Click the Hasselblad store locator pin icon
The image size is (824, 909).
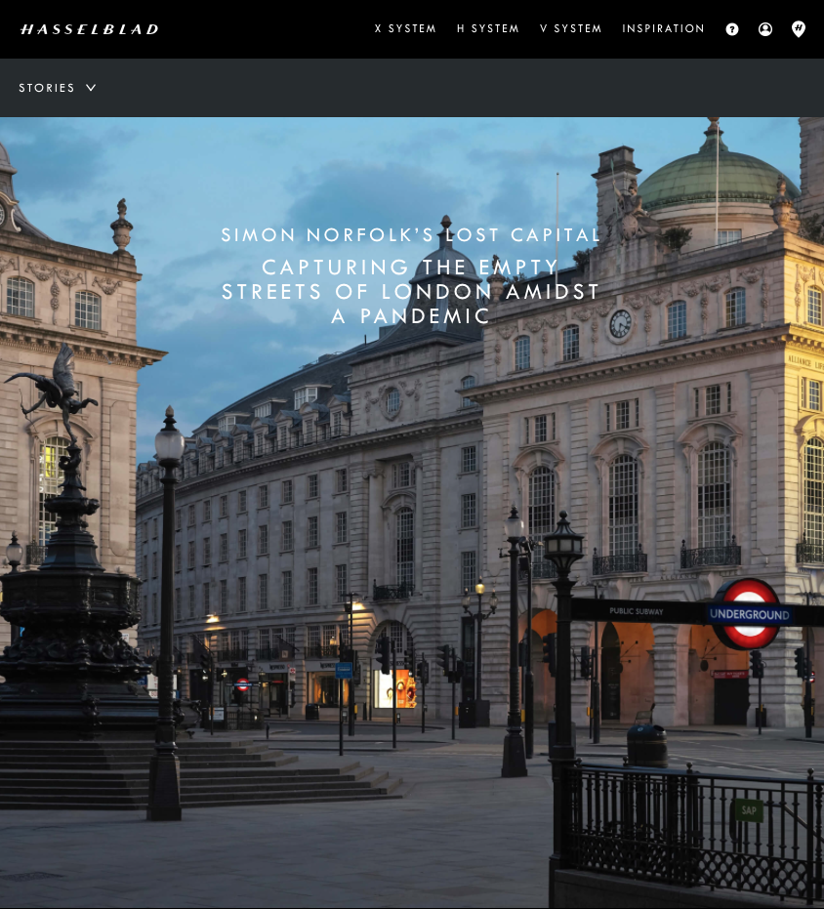799,29
